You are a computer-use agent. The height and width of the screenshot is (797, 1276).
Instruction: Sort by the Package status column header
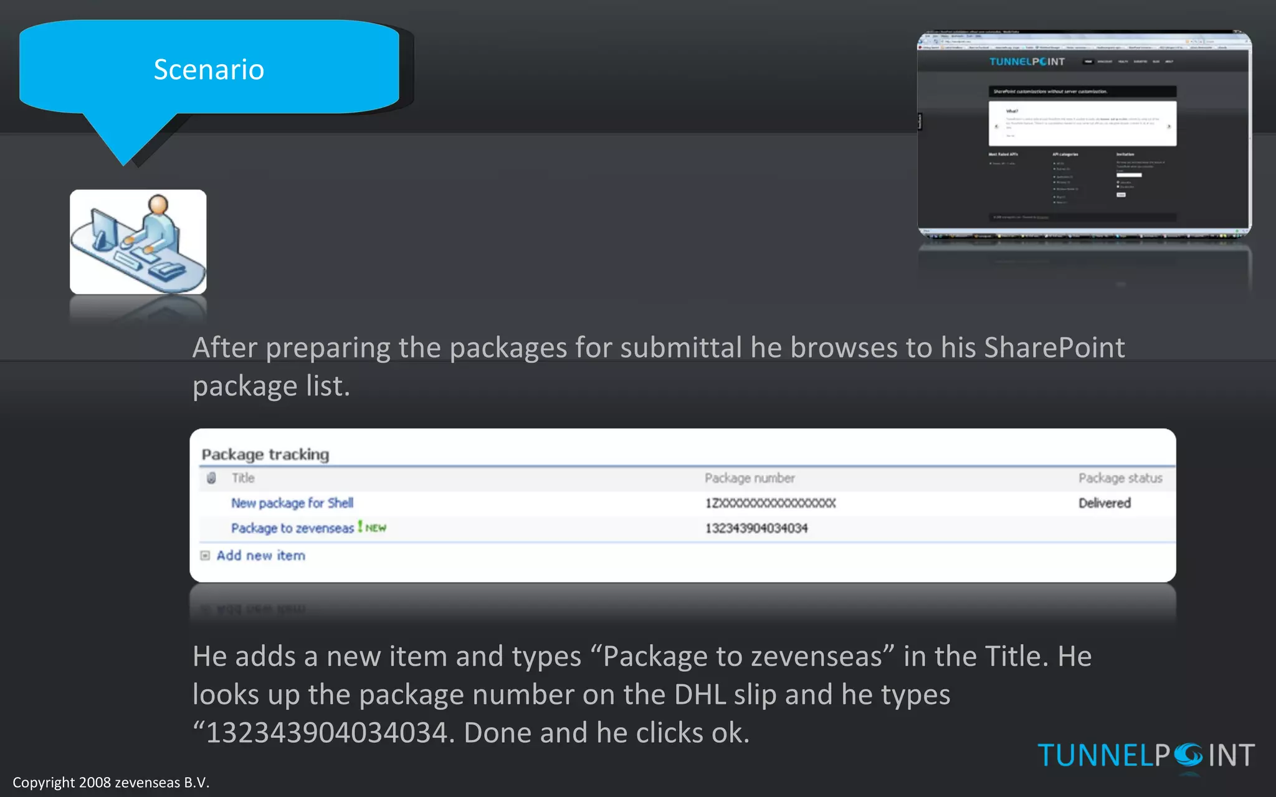(x=1120, y=478)
